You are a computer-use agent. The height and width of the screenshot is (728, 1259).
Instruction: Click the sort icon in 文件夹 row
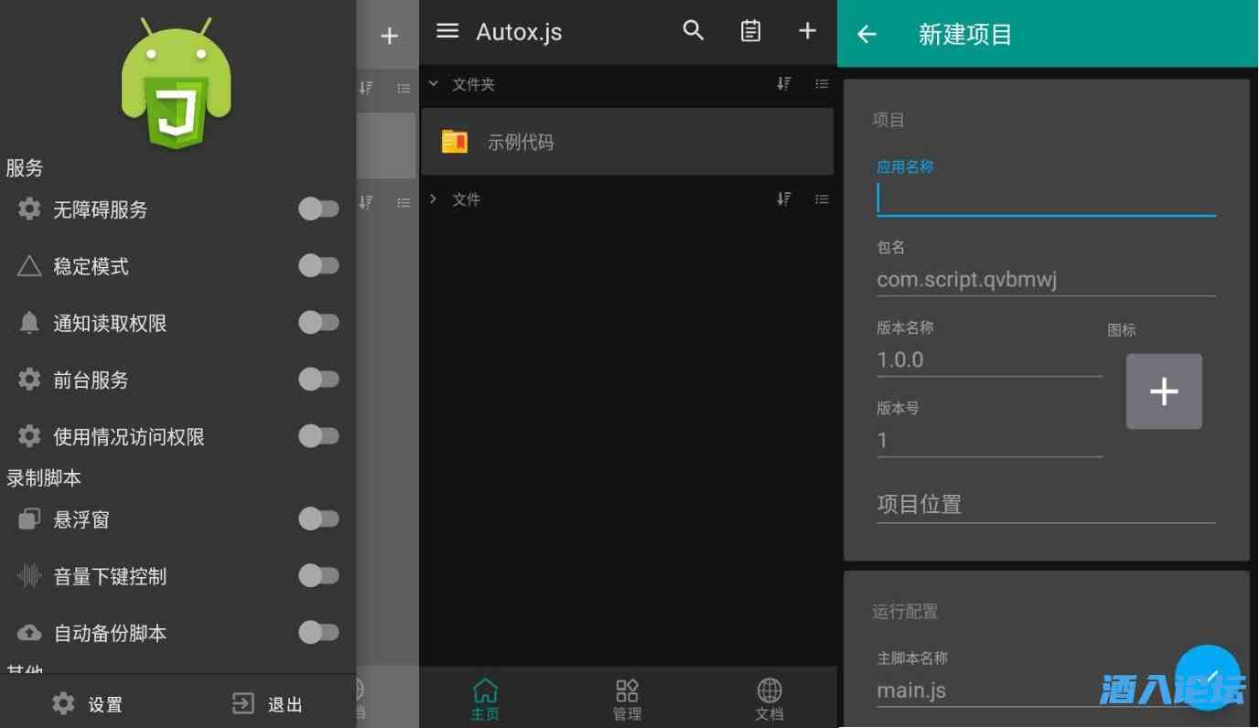tap(784, 84)
